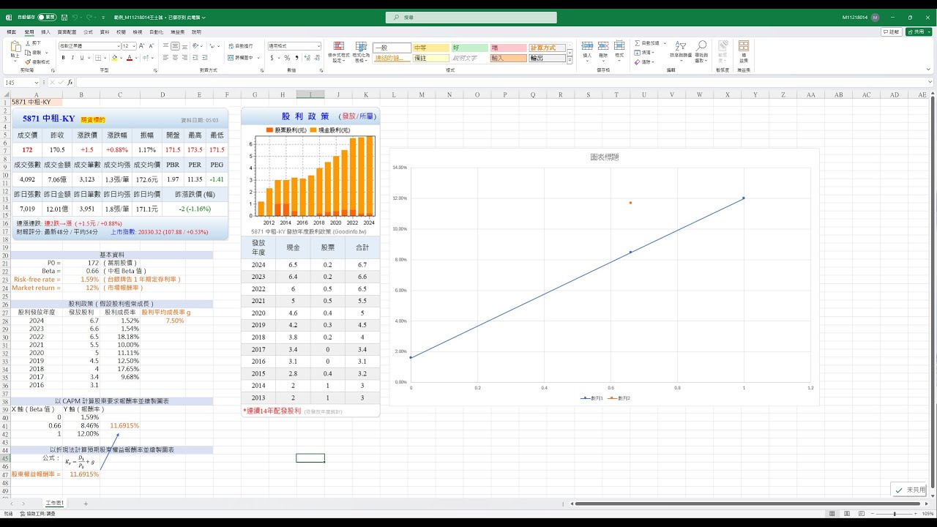937x527 pixels.
Task: Toggle middle vertical alignment
Action: click(176, 46)
